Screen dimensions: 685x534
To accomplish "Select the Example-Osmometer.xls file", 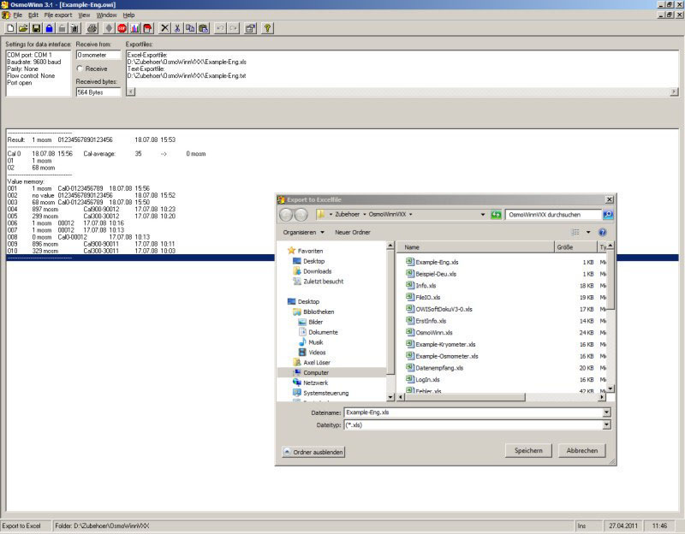I will click(x=446, y=356).
